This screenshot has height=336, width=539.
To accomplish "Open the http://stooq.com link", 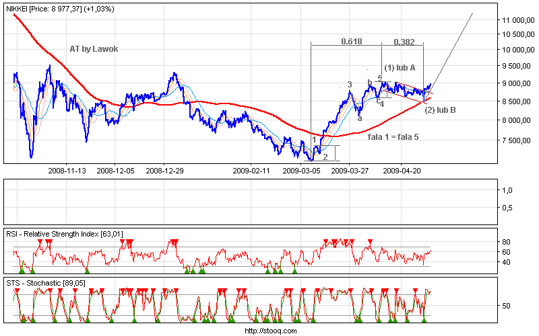I will (271, 331).
